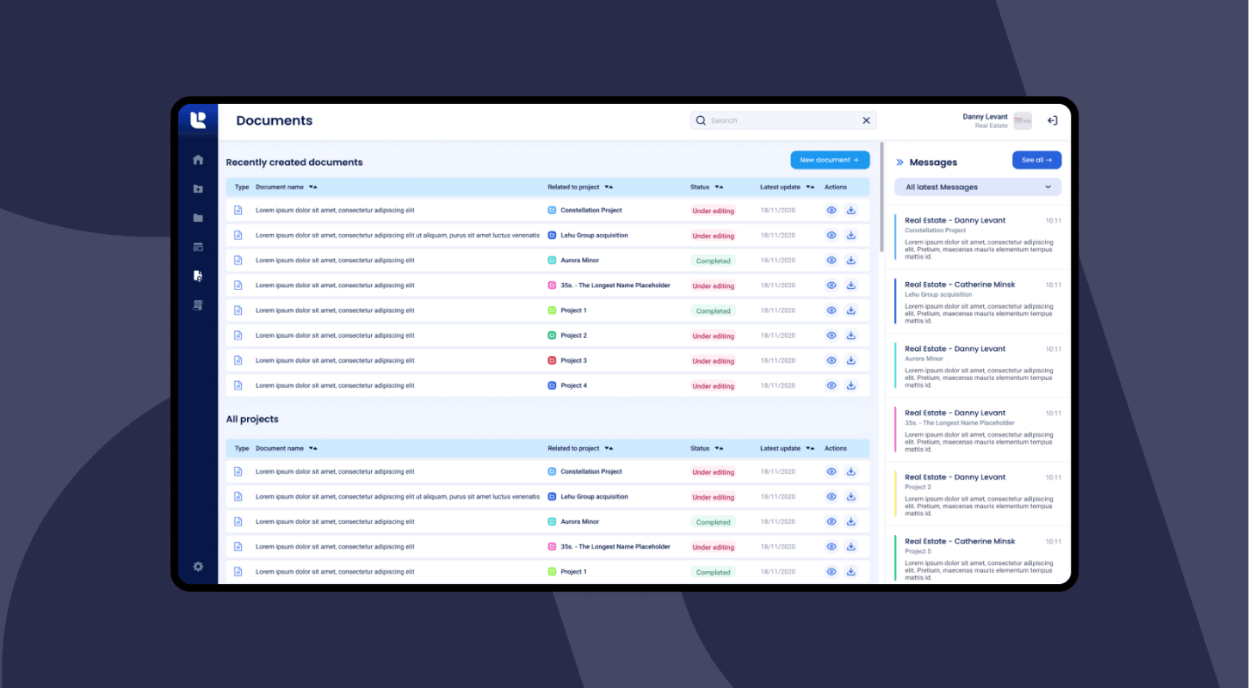Image resolution: width=1249 pixels, height=688 pixels.
Task: Download Constellation Project document in All projects
Action: point(850,471)
